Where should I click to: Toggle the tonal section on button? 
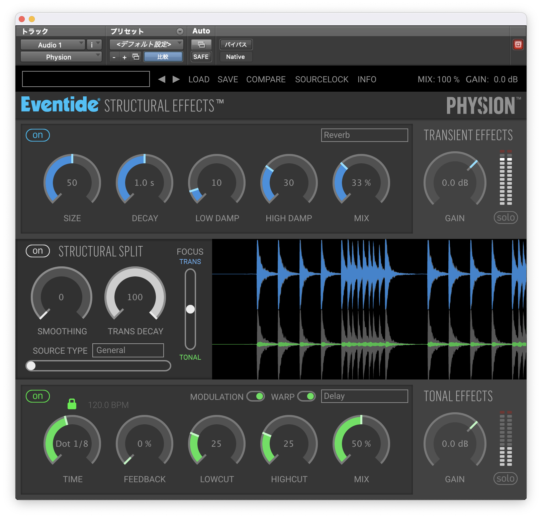click(x=38, y=396)
